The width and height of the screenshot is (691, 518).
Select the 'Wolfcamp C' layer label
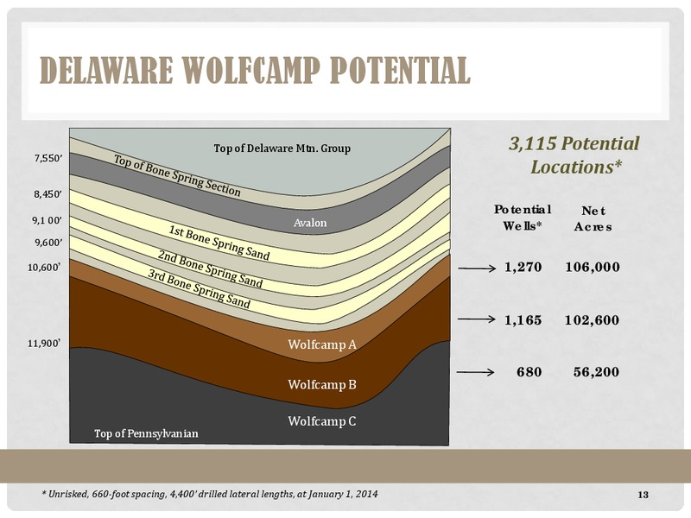[322, 421]
